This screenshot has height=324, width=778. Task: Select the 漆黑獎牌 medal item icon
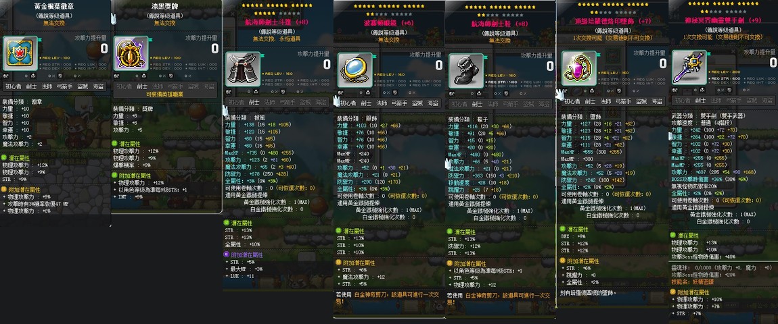pos(131,53)
